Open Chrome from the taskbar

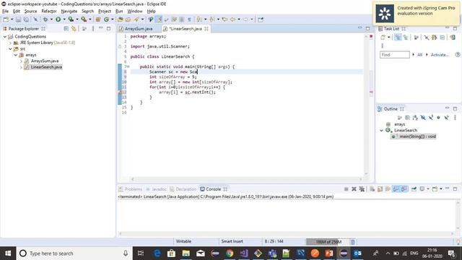(x=230, y=253)
